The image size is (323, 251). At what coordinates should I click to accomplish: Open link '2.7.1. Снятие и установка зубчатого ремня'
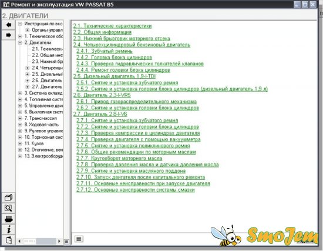pyautogui.click(x=127, y=121)
